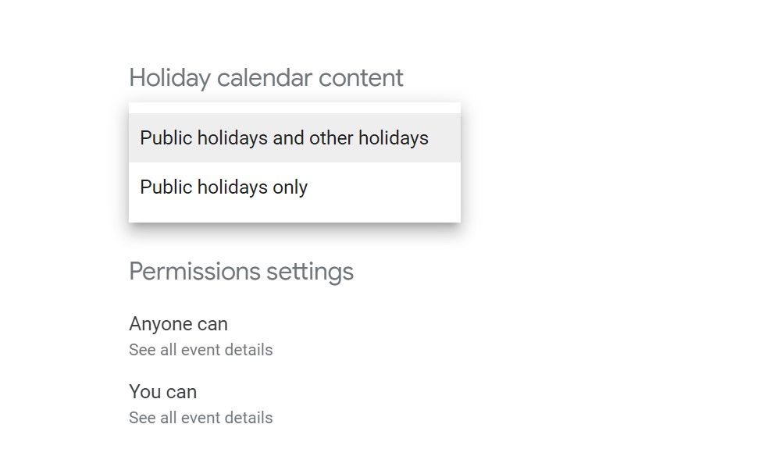
Task: Select "Public holidays and other holidays" option
Action: [x=283, y=137]
